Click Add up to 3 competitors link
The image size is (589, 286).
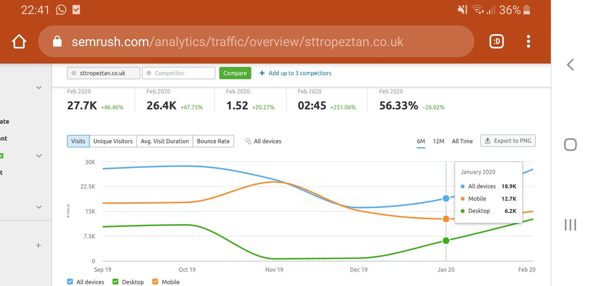[300, 73]
